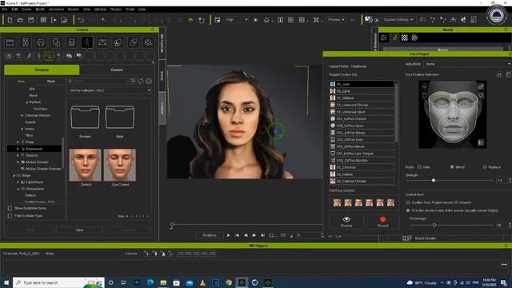Open the Auto-Blink dropdown
This screenshot has width=512, height=288.
coord(467,64)
